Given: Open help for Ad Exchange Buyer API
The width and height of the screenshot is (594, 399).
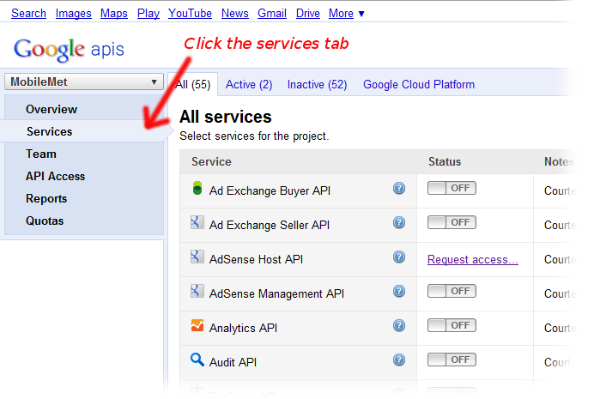Looking at the screenshot, I should coord(399,189).
